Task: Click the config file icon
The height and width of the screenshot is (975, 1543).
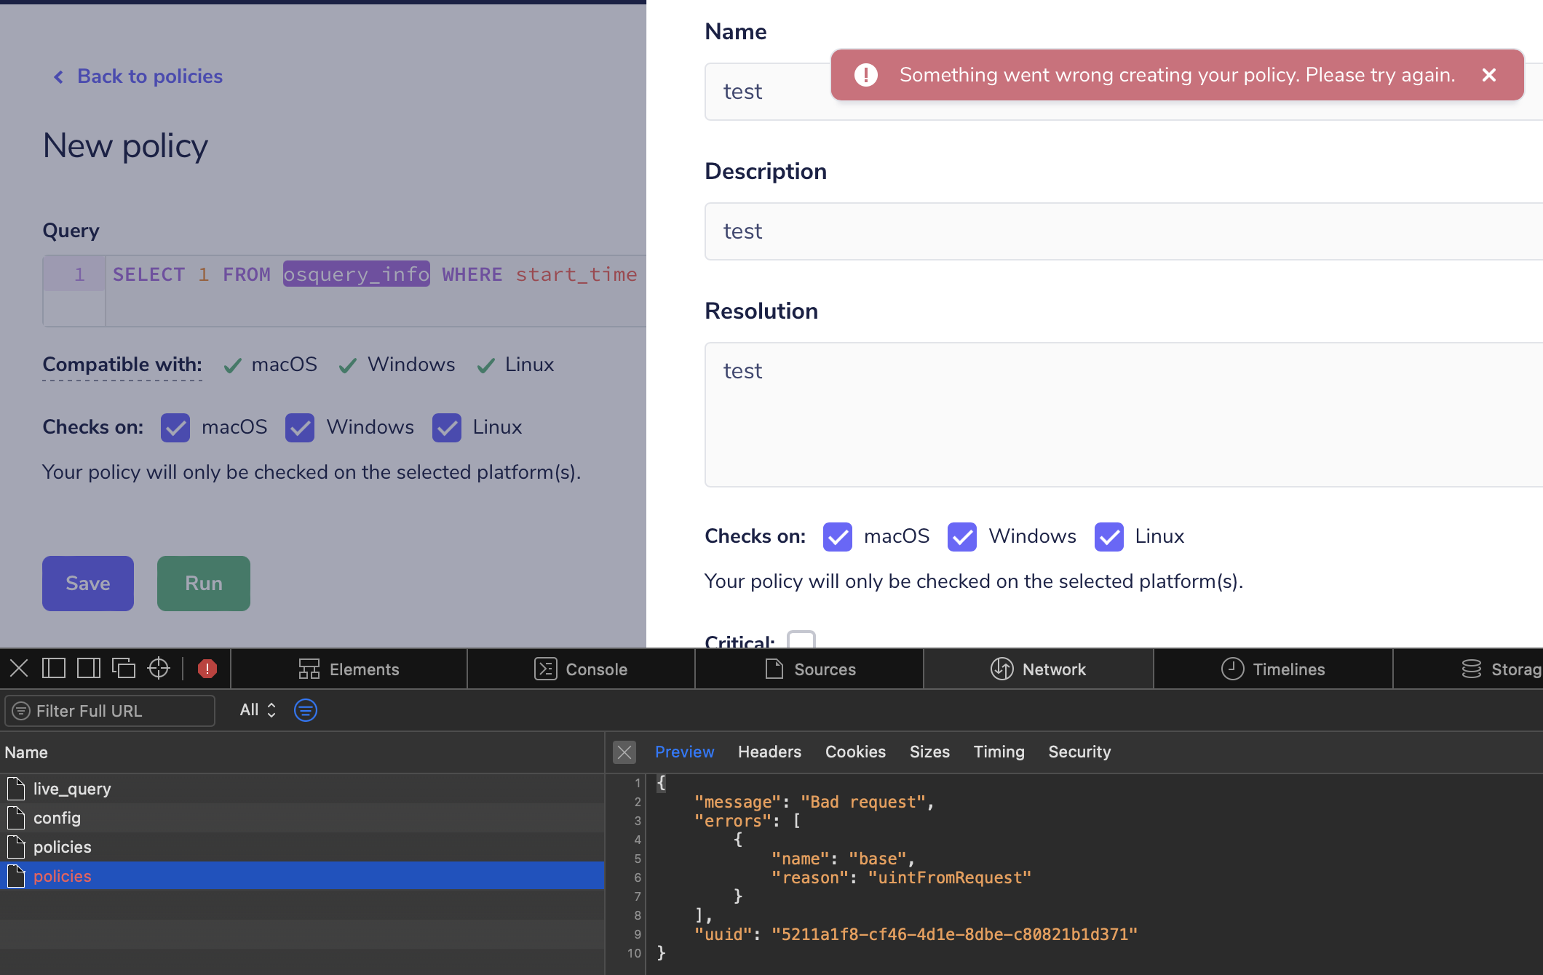Action: [16, 818]
